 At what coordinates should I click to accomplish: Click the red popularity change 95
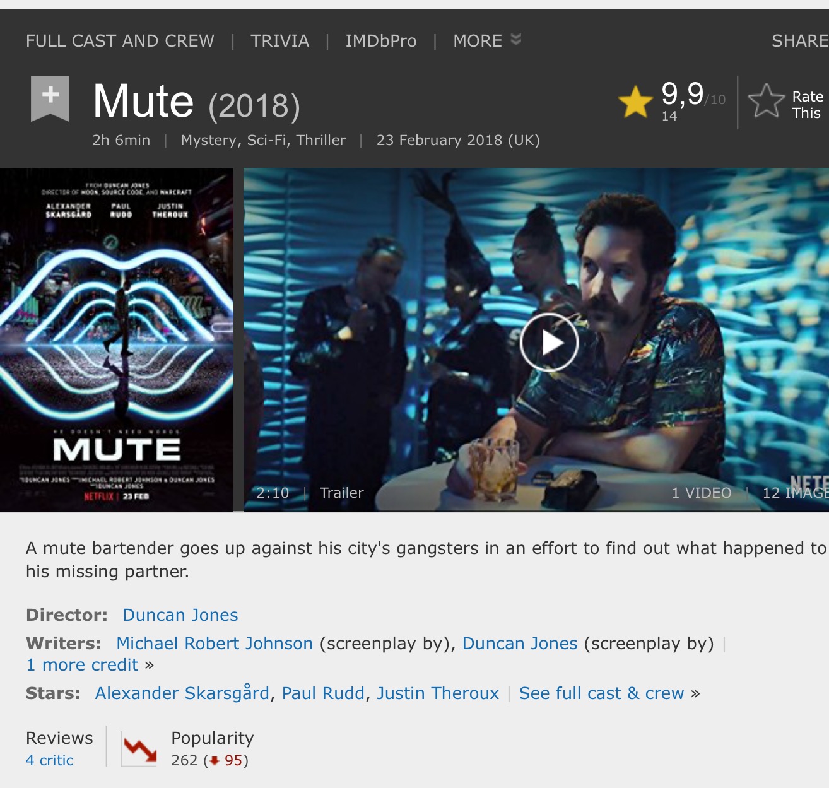point(233,760)
